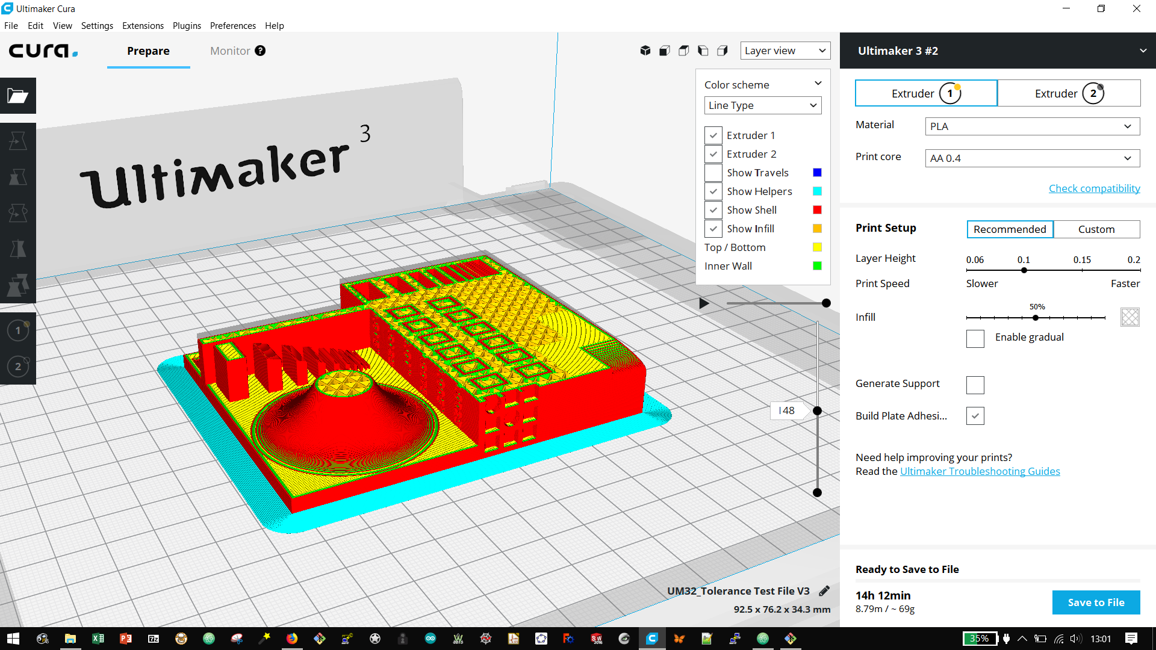Viewport: 1156px width, 650px height.
Task: Toggle the Show Shell checkbox
Action: tap(713, 210)
